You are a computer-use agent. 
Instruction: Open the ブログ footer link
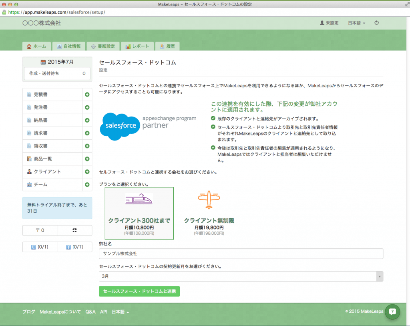(x=29, y=312)
